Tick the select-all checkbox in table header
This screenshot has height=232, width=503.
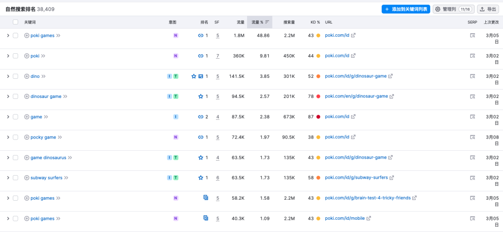[15, 23]
